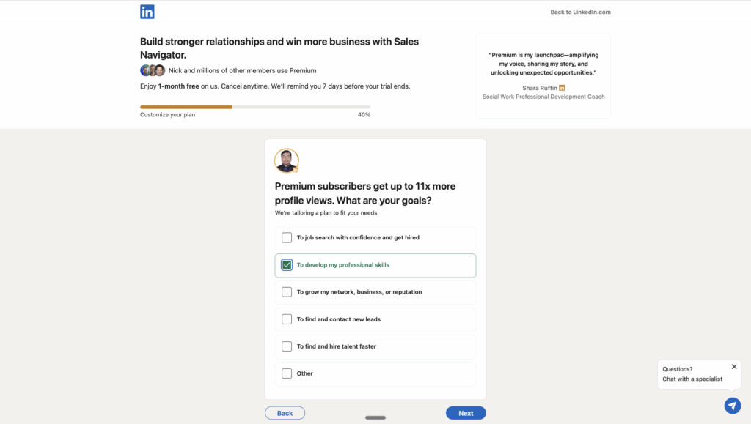Check the grow my network checkbox
This screenshot has width=751, height=424.
click(287, 292)
